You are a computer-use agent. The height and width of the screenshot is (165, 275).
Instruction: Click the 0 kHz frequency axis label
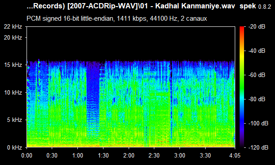click(x=15, y=147)
